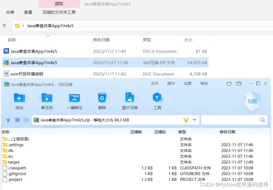Click the breadcrumb chevron in Explorer address bar
The image size is (273, 190).
tap(23, 26)
